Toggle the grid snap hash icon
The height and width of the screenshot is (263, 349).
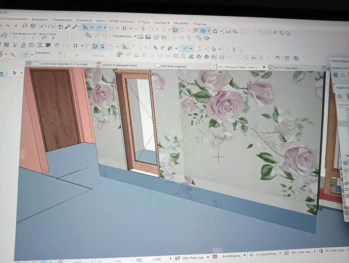point(125,28)
